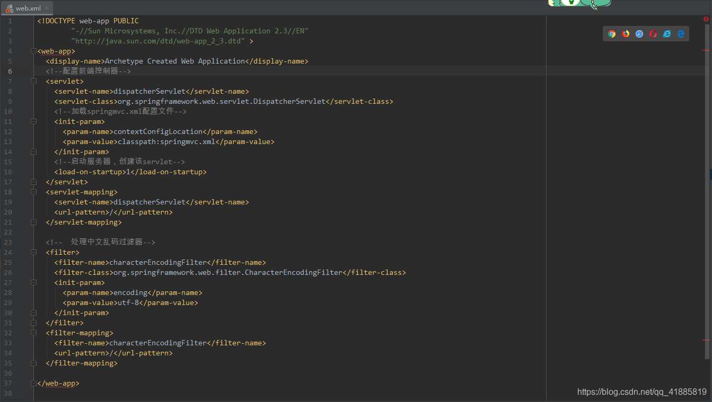Collapse the web-app root element
The image size is (712, 402).
33,51
